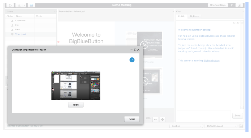Play the Instrument Flying video thumbnail

point(144,45)
